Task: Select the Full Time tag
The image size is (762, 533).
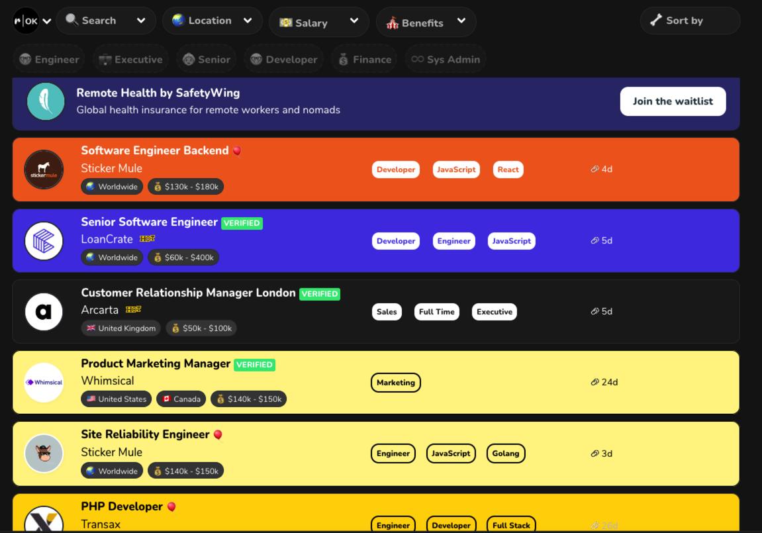Action: pos(436,312)
